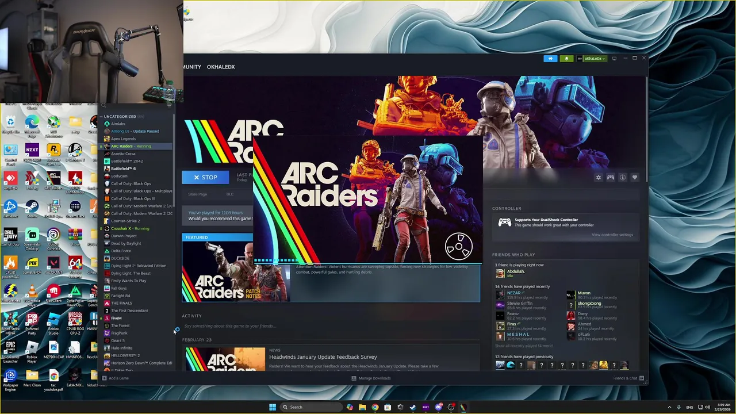Show ARC Raiders game info icon

622,178
